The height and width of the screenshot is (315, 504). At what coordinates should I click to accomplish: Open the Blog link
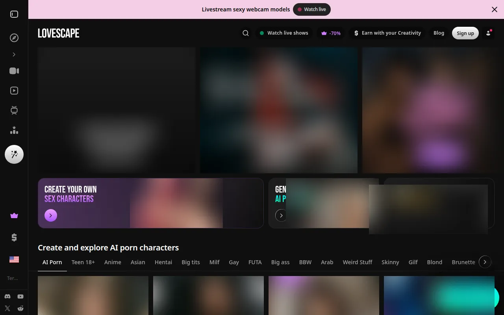pyautogui.click(x=439, y=33)
